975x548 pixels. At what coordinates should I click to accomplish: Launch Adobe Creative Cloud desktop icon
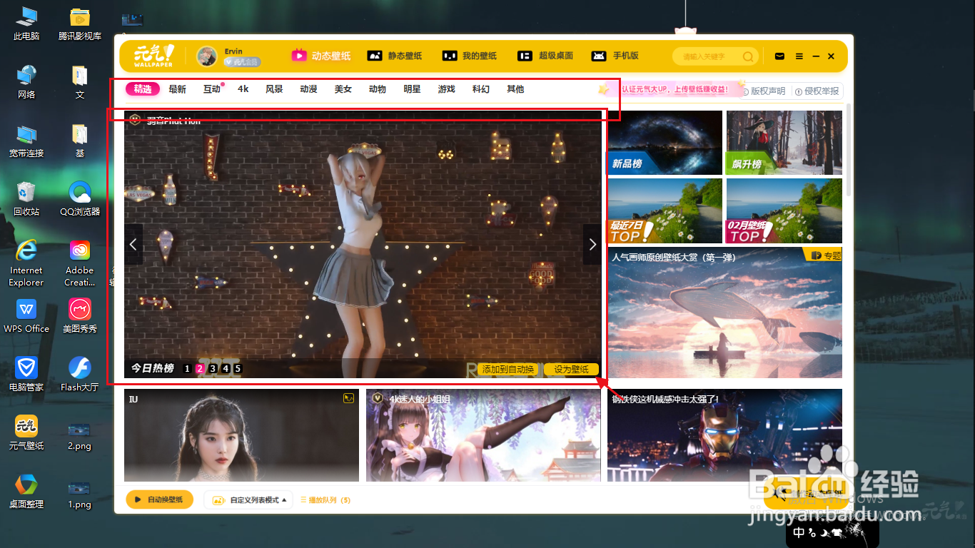point(80,263)
